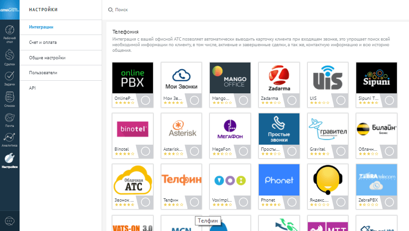Toggle the MegaFon enable circle
Image resolution: width=409 pixels, height=231 pixels.
243,151
